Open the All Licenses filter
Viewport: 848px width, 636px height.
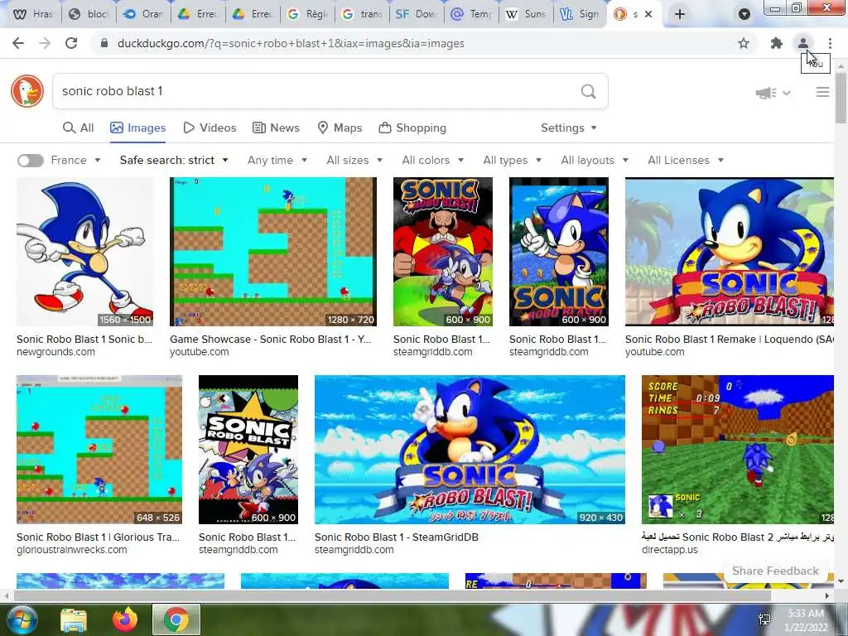click(685, 160)
